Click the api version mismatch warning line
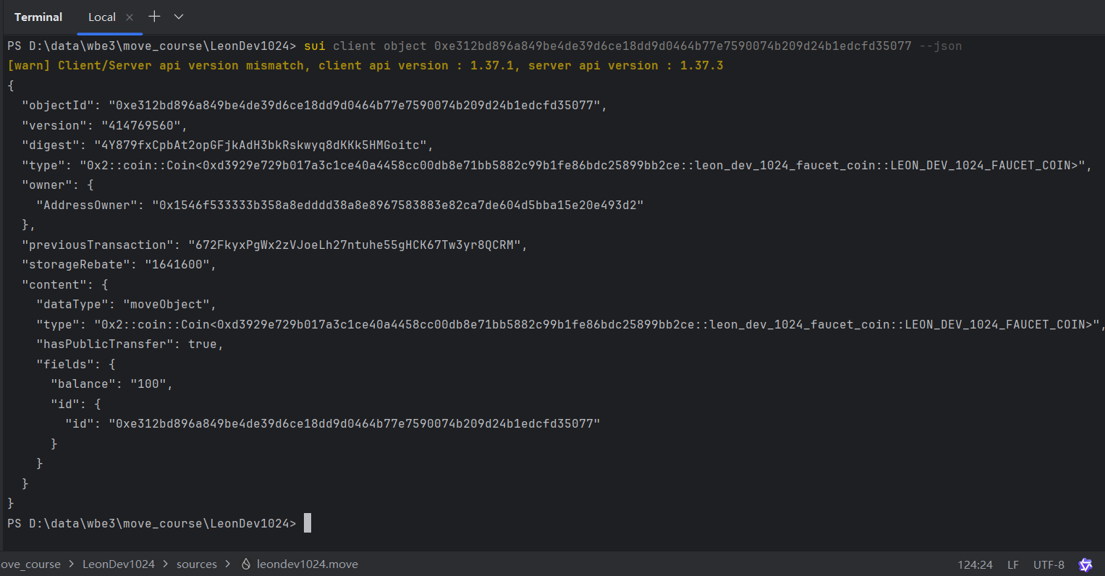This screenshot has height=576, width=1105. coord(365,66)
